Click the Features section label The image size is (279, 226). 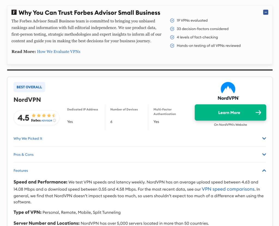point(21,171)
